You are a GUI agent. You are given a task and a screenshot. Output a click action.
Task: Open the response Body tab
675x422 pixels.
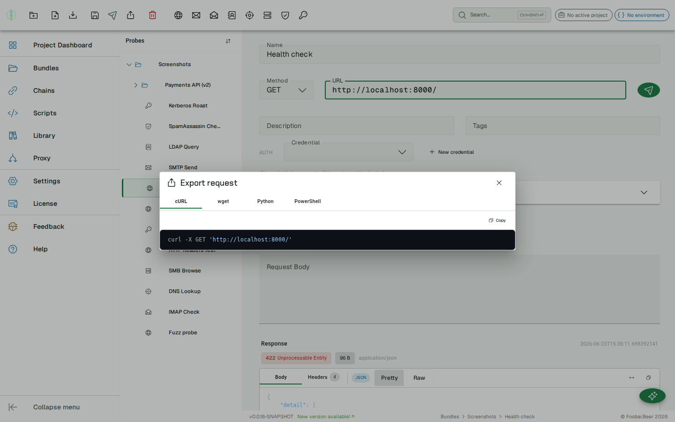tap(281, 377)
